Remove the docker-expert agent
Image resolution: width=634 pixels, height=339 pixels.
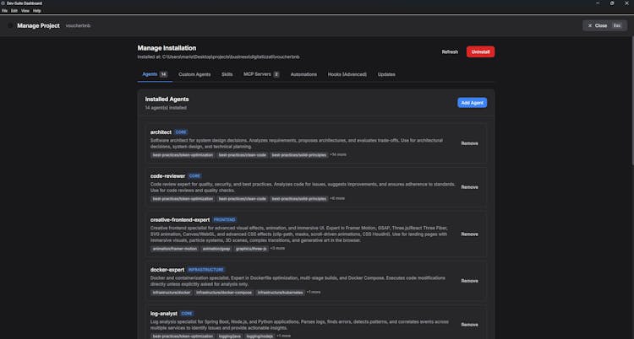[x=469, y=281]
